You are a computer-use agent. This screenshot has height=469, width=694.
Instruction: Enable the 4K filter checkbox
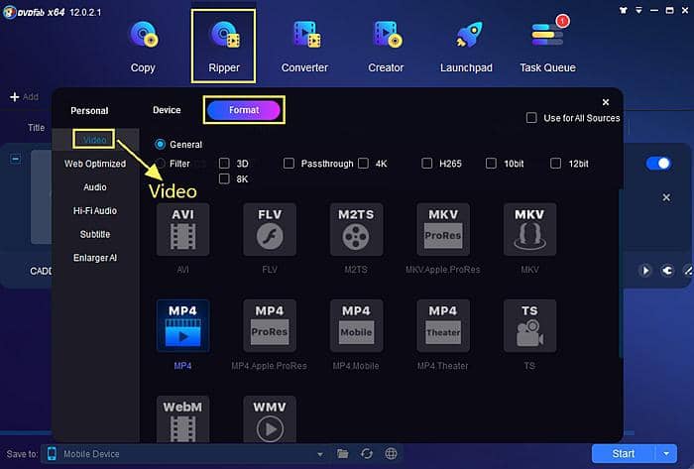pos(364,164)
